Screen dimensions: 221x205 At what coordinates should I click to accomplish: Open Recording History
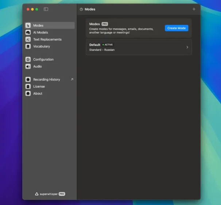[50, 80]
